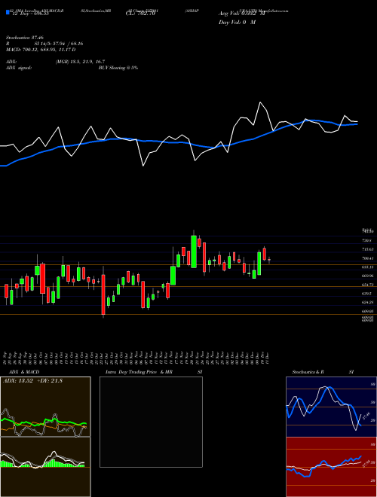The height and width of the screenshot is (497, 377).
Task: Click the 624.28 price axis label
Action: [x=367, y=303]
